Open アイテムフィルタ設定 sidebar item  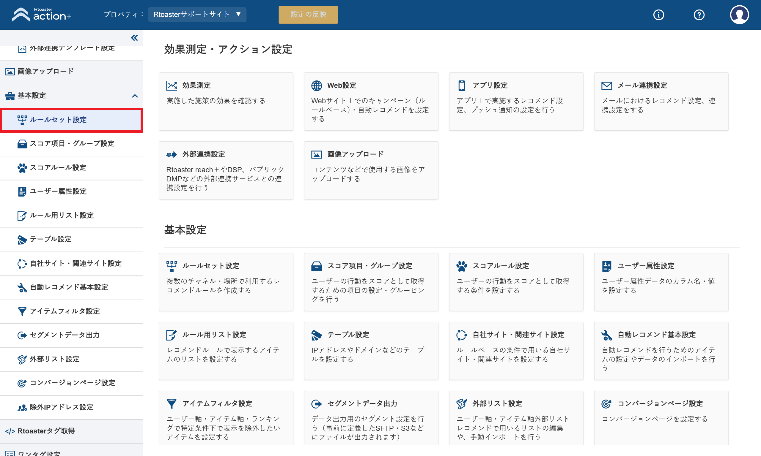(x=71, y=311)
